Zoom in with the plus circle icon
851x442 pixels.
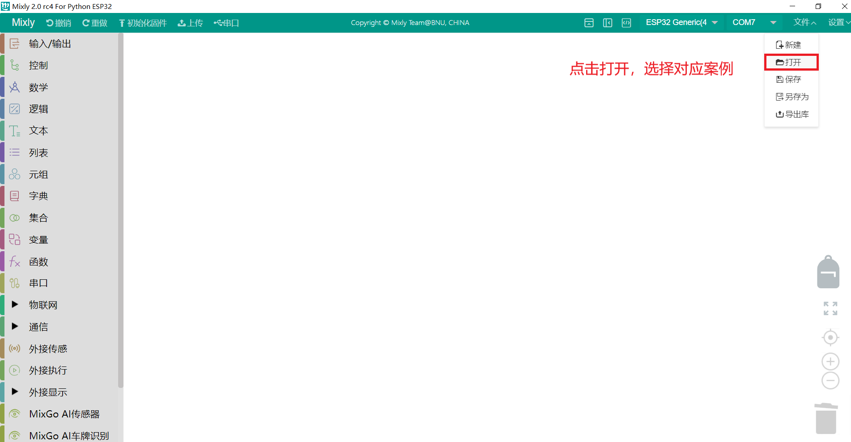coord(830,362)
